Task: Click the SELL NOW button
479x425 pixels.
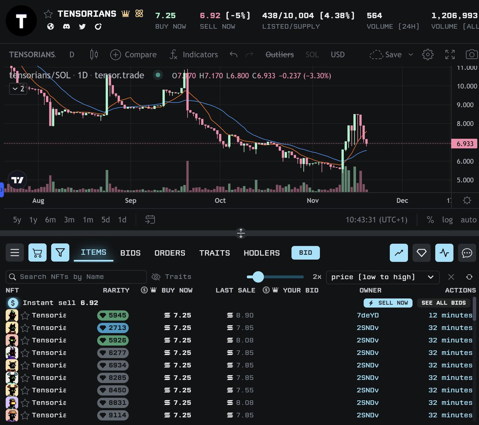Action: coord(388,303)
